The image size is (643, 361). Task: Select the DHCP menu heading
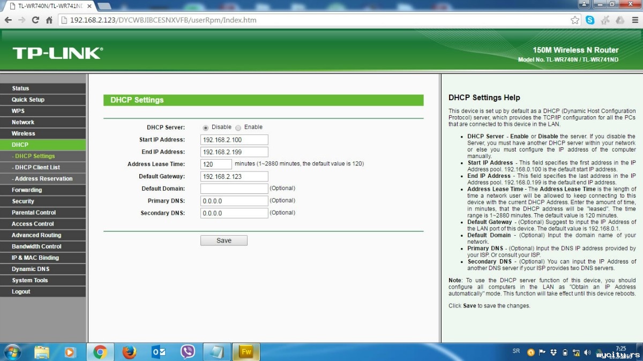click(43, 145)
